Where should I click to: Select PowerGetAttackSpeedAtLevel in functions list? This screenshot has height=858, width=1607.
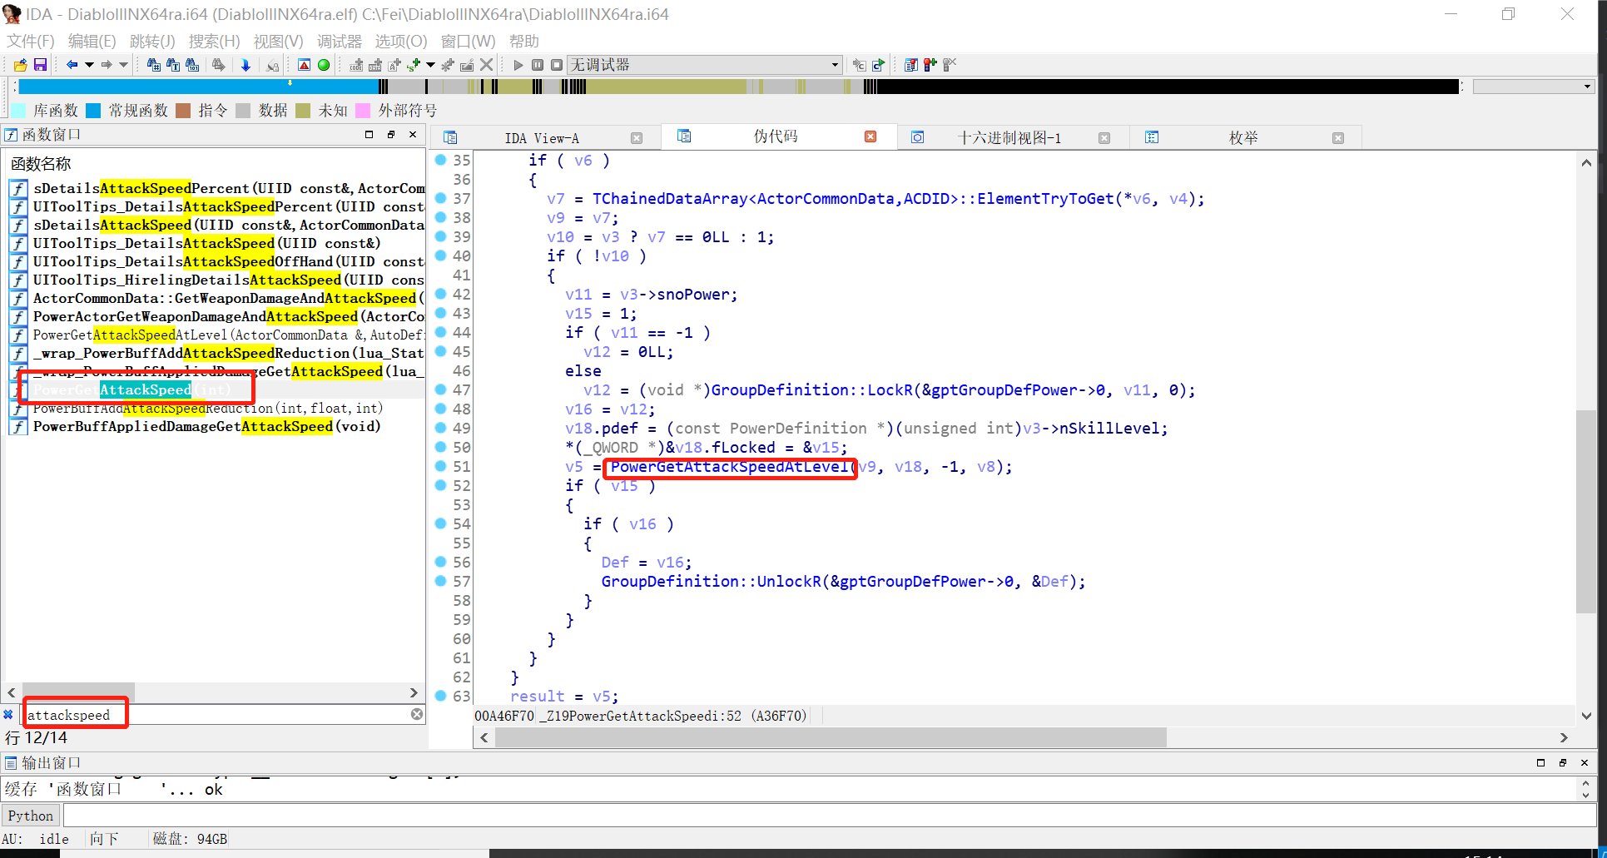[216, 335]
